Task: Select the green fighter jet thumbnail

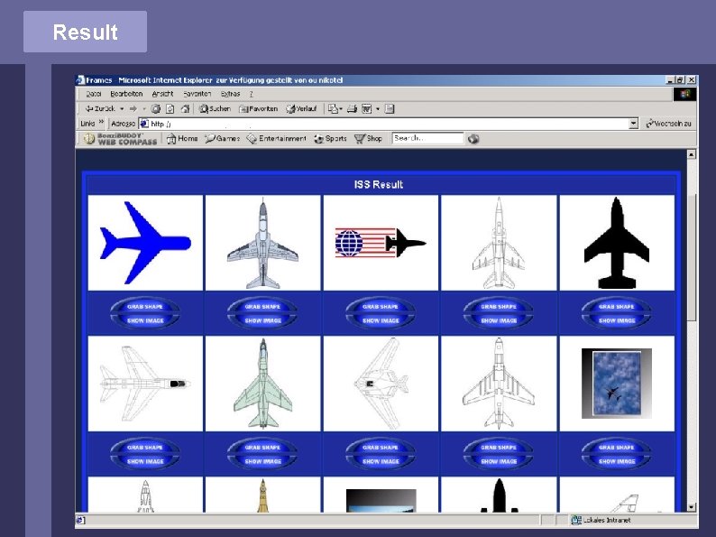Action: click(263, 384)
